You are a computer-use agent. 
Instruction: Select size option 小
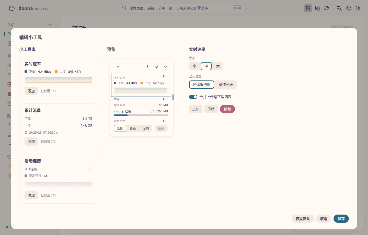[194, 66]
